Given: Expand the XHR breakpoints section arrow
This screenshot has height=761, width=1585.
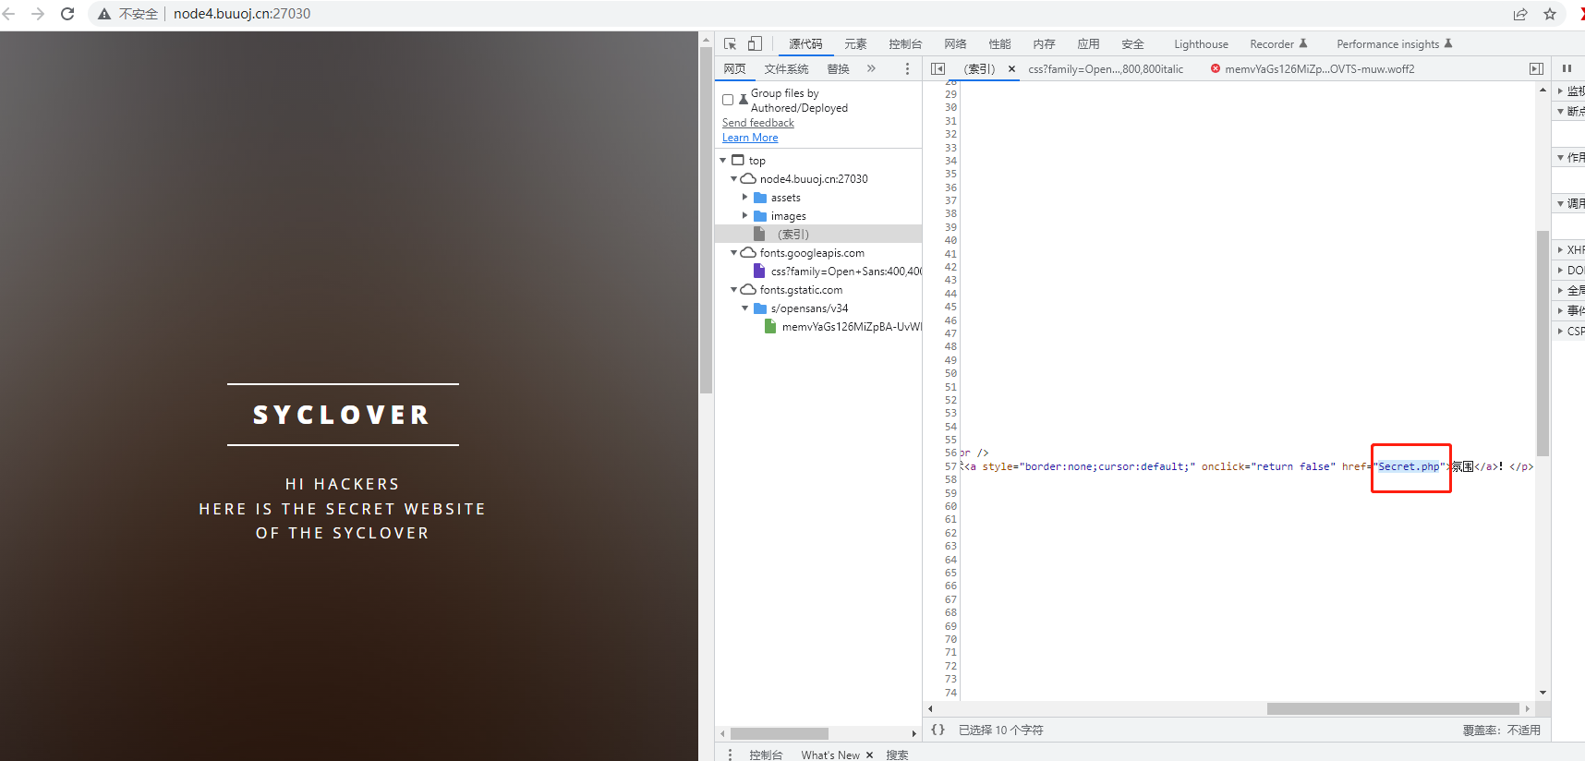Looking at the screenshot, I should click(1561, 250).
